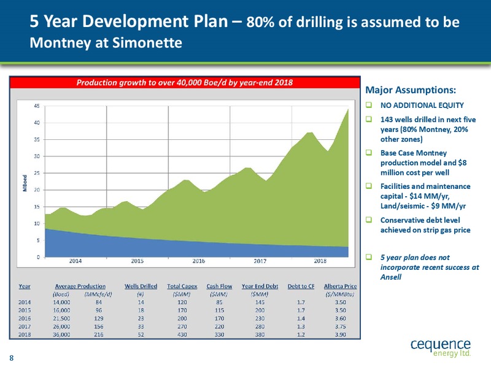Click the checkbox bullet beside 'Facilities and maintenance'

(369, 186)
